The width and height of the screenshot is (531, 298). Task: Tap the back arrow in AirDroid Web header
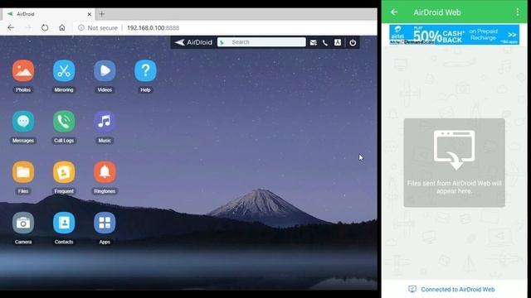coord(394,12)
